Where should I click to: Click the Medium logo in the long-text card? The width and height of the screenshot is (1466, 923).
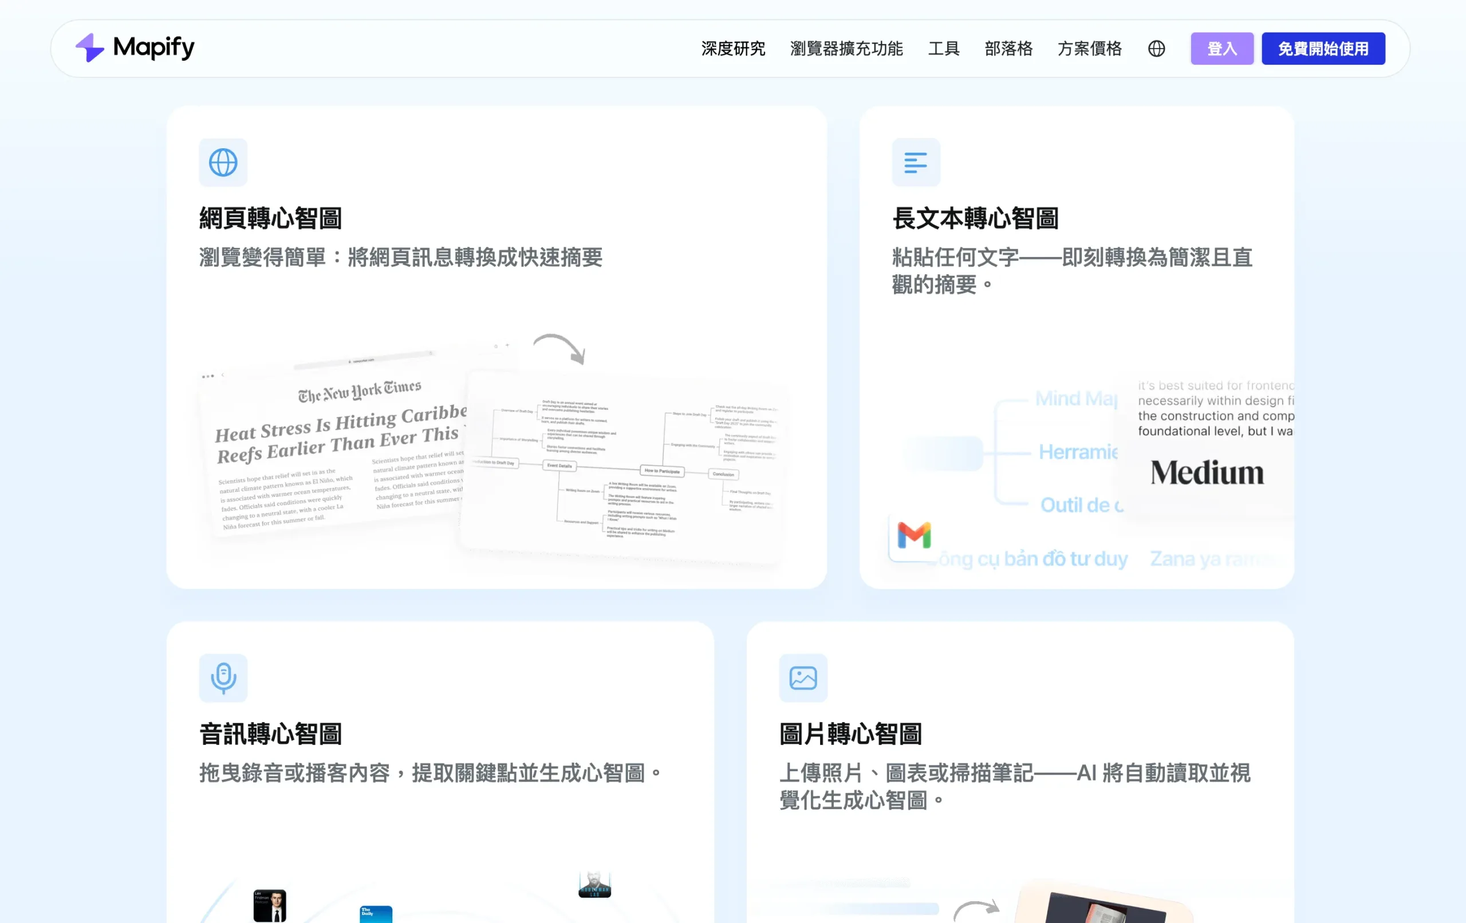[1207, 472]
